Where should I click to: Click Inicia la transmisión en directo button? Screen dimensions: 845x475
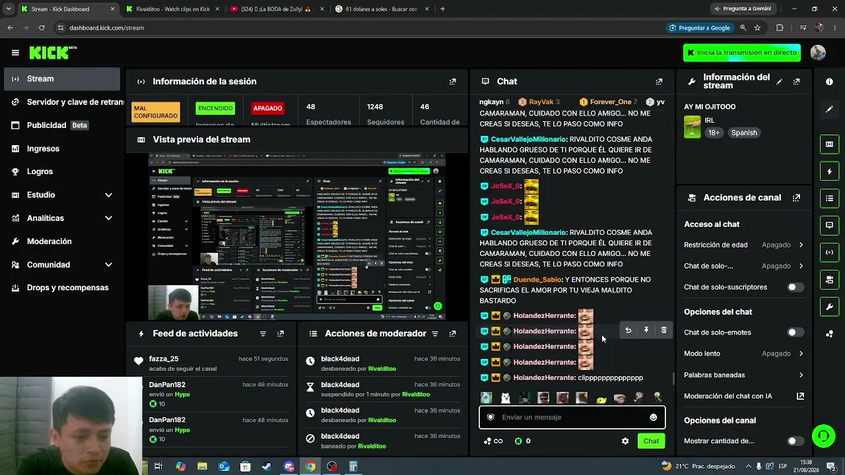pyautogui.click(x=743, y=53)
